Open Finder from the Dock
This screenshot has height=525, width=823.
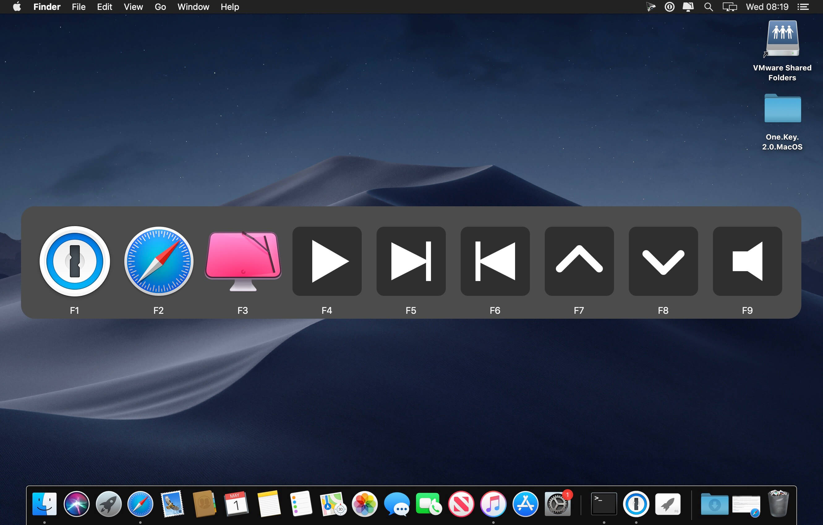click(45, 503)
